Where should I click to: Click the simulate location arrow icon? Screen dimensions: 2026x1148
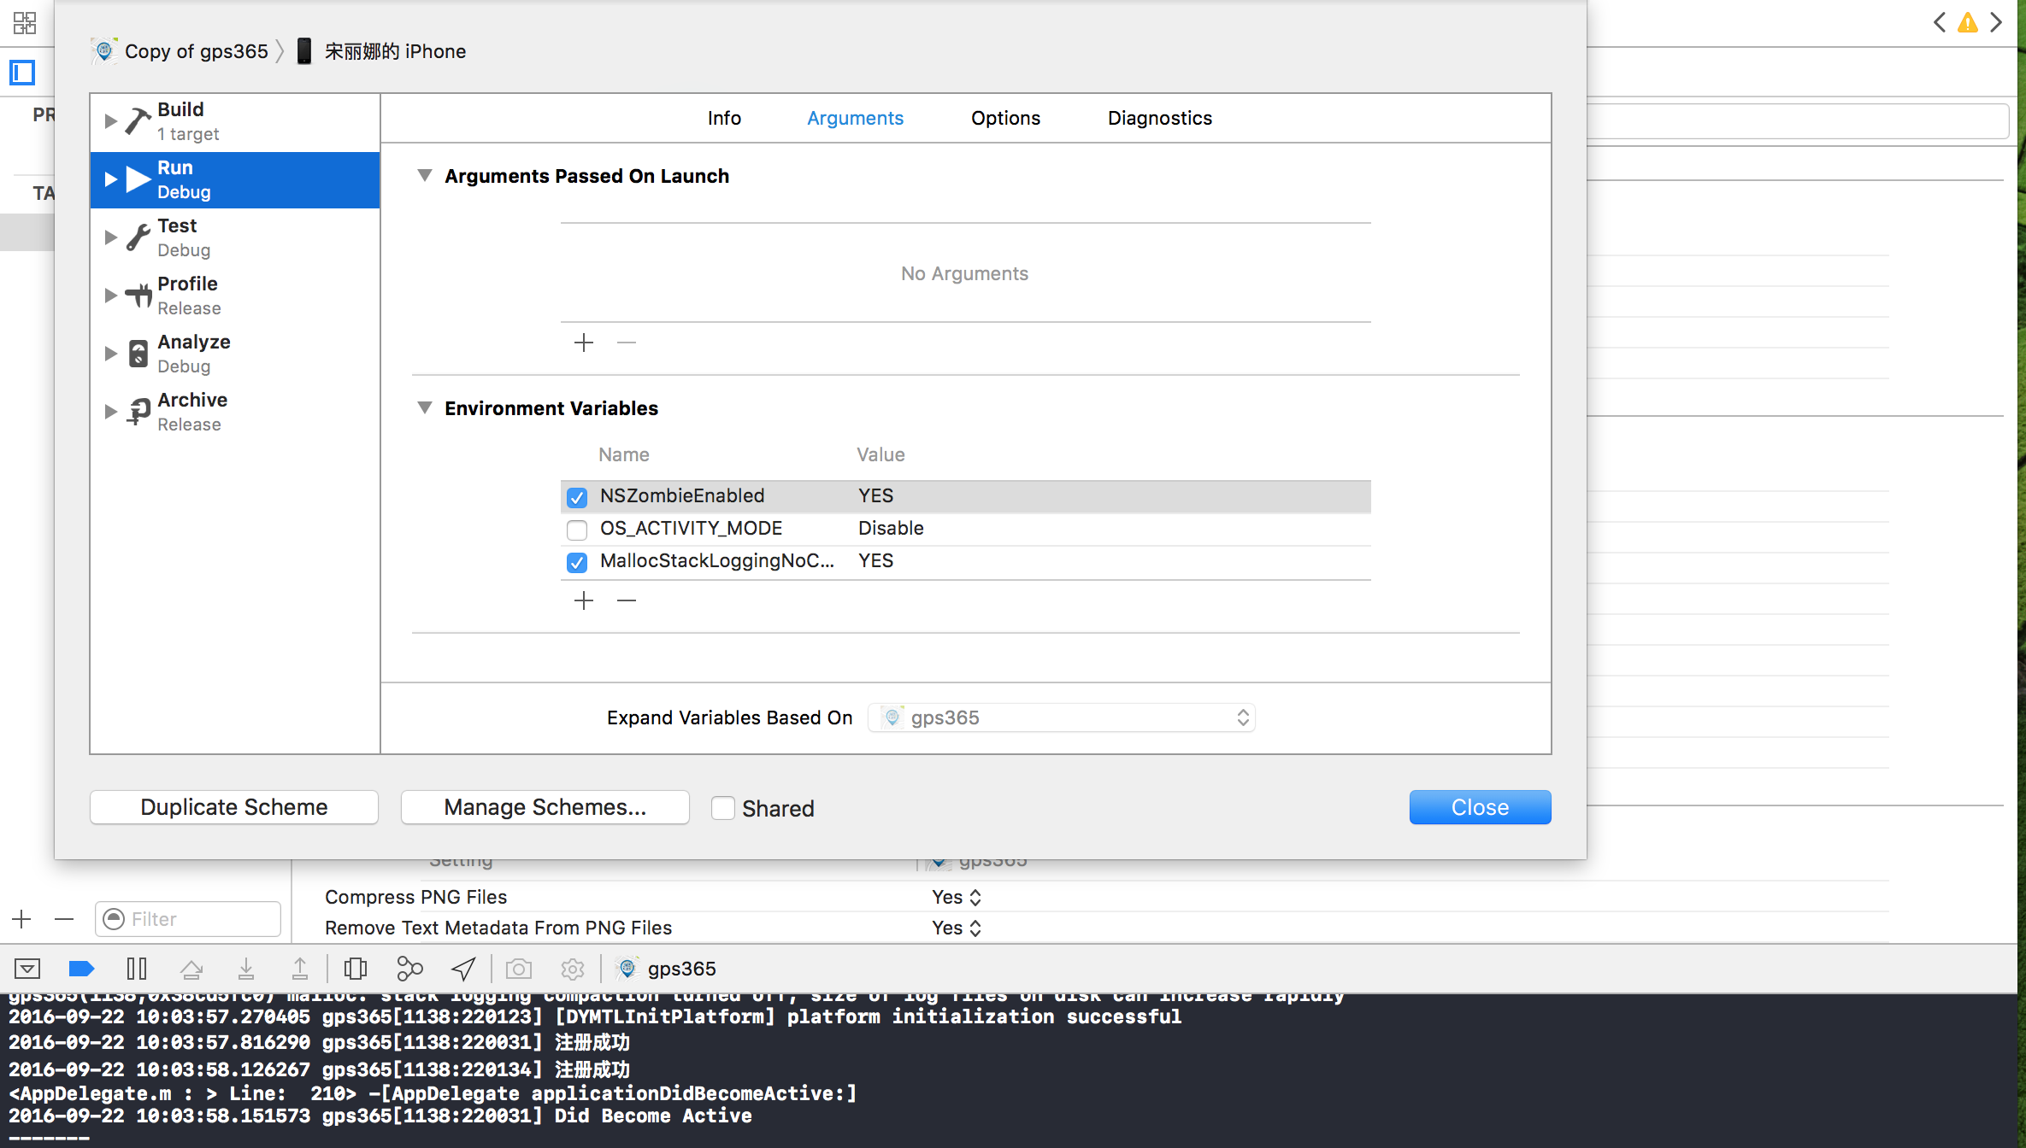463,969
